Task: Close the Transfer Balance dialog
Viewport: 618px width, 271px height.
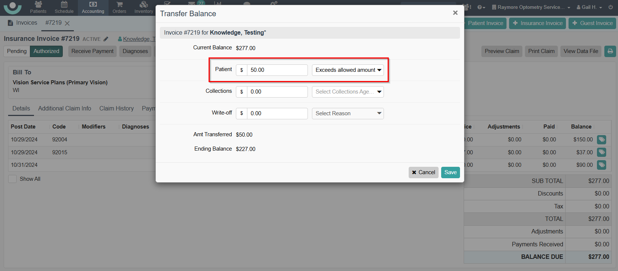Action: click(455, 13)
